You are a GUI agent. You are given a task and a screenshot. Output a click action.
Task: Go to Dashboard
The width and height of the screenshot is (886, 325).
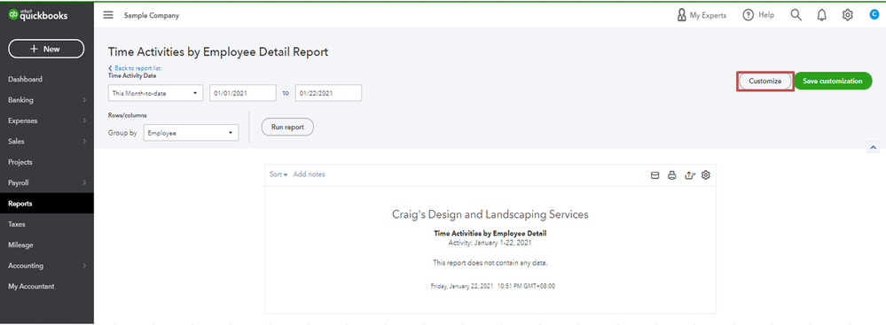click(x=26, y=80)
